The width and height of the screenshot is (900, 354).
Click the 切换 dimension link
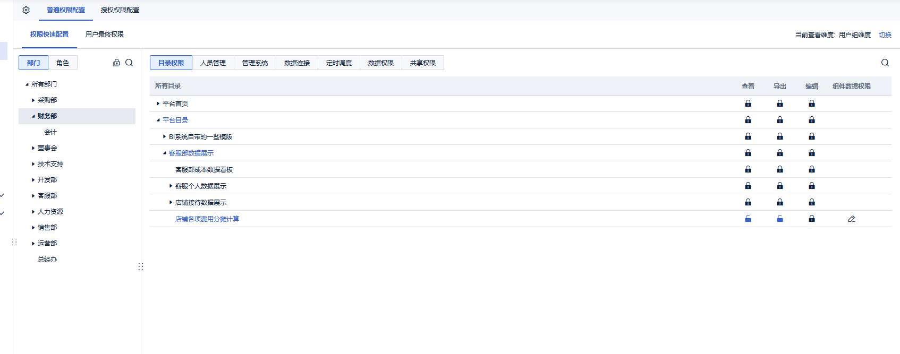[x=885, y=35]
